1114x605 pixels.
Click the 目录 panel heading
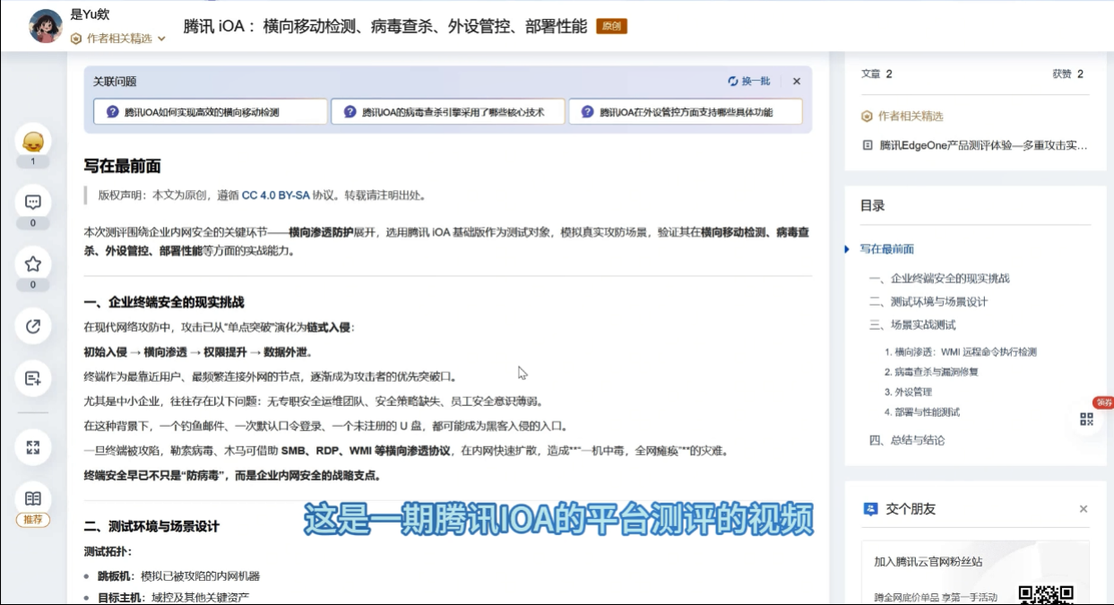873,205
